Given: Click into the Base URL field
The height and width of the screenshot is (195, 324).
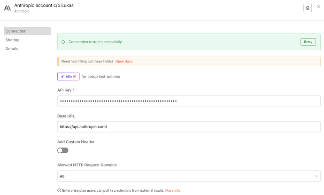Looking at the screenshot, I should click(x=188, y=126).
